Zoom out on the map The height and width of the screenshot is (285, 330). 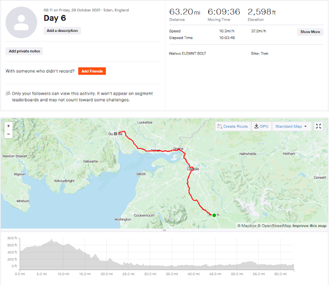[8, 134]
